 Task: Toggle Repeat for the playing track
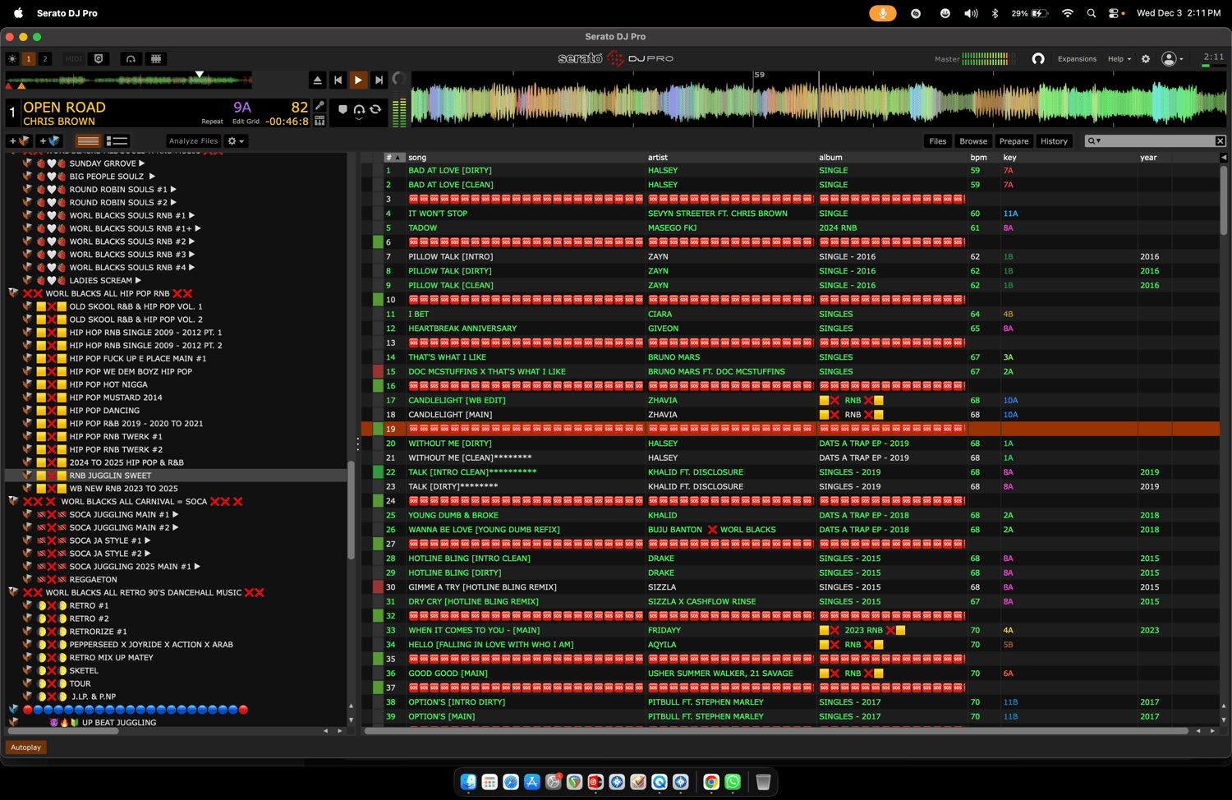tap(212, 122)
